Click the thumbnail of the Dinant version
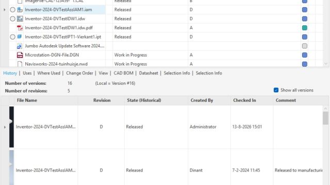 coord(11,168)
